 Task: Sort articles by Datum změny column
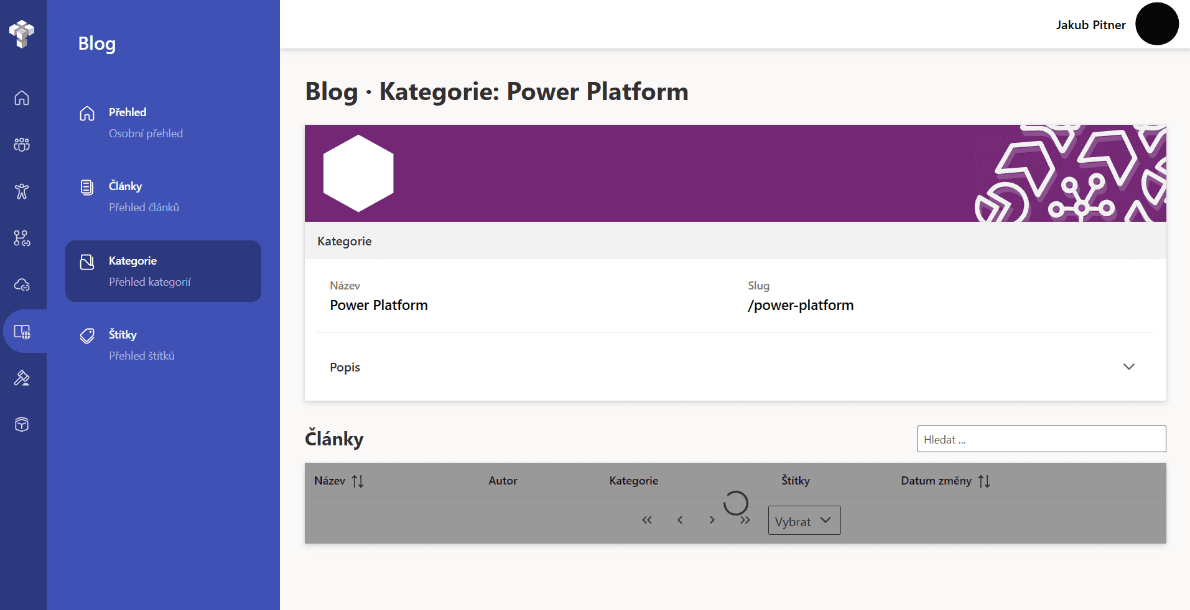click(983, 481)
